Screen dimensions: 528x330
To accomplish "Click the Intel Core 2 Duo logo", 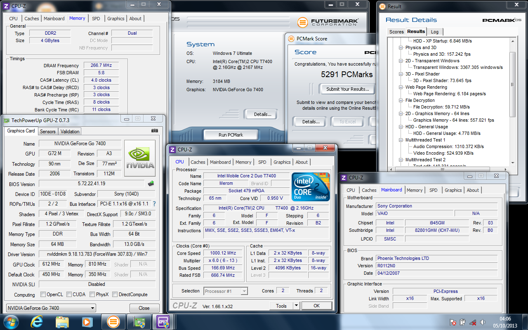I will pyautogui.click(x=311, y=187).
